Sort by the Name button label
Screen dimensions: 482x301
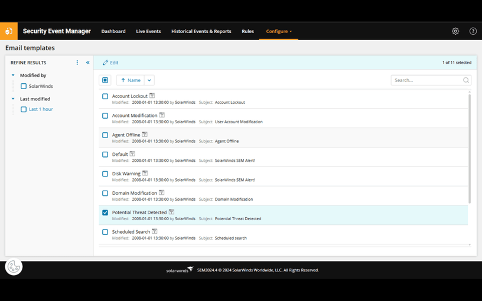pos(134,80)
